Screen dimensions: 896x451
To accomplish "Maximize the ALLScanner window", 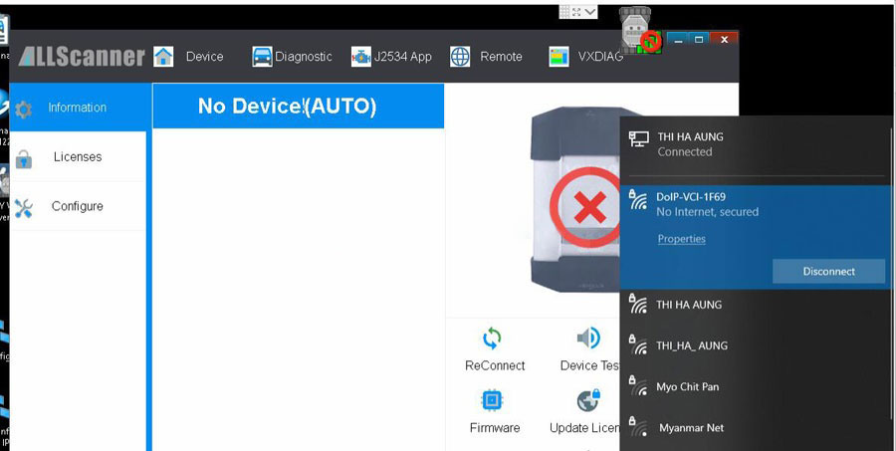I will (x=699, y=40).
